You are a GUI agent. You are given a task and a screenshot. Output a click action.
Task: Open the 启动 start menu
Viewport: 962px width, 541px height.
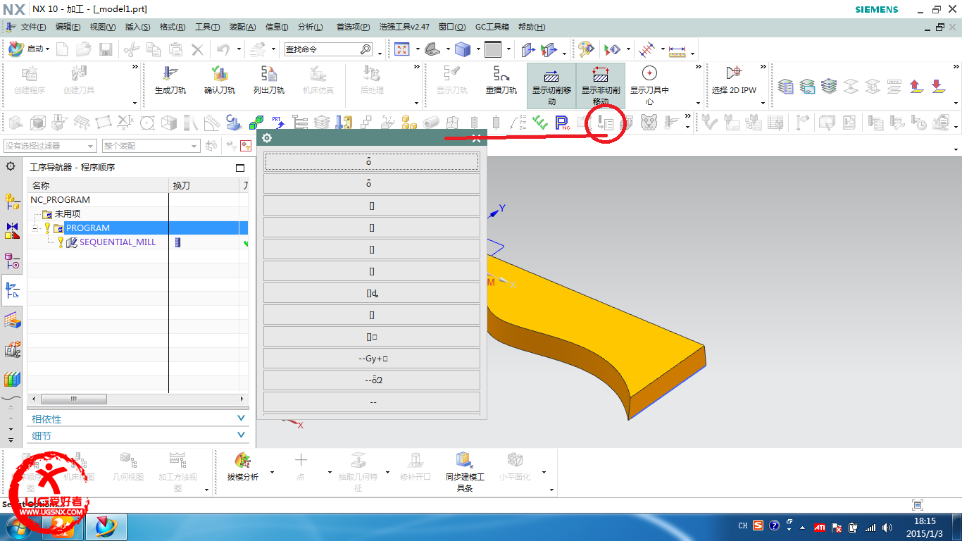30,49
